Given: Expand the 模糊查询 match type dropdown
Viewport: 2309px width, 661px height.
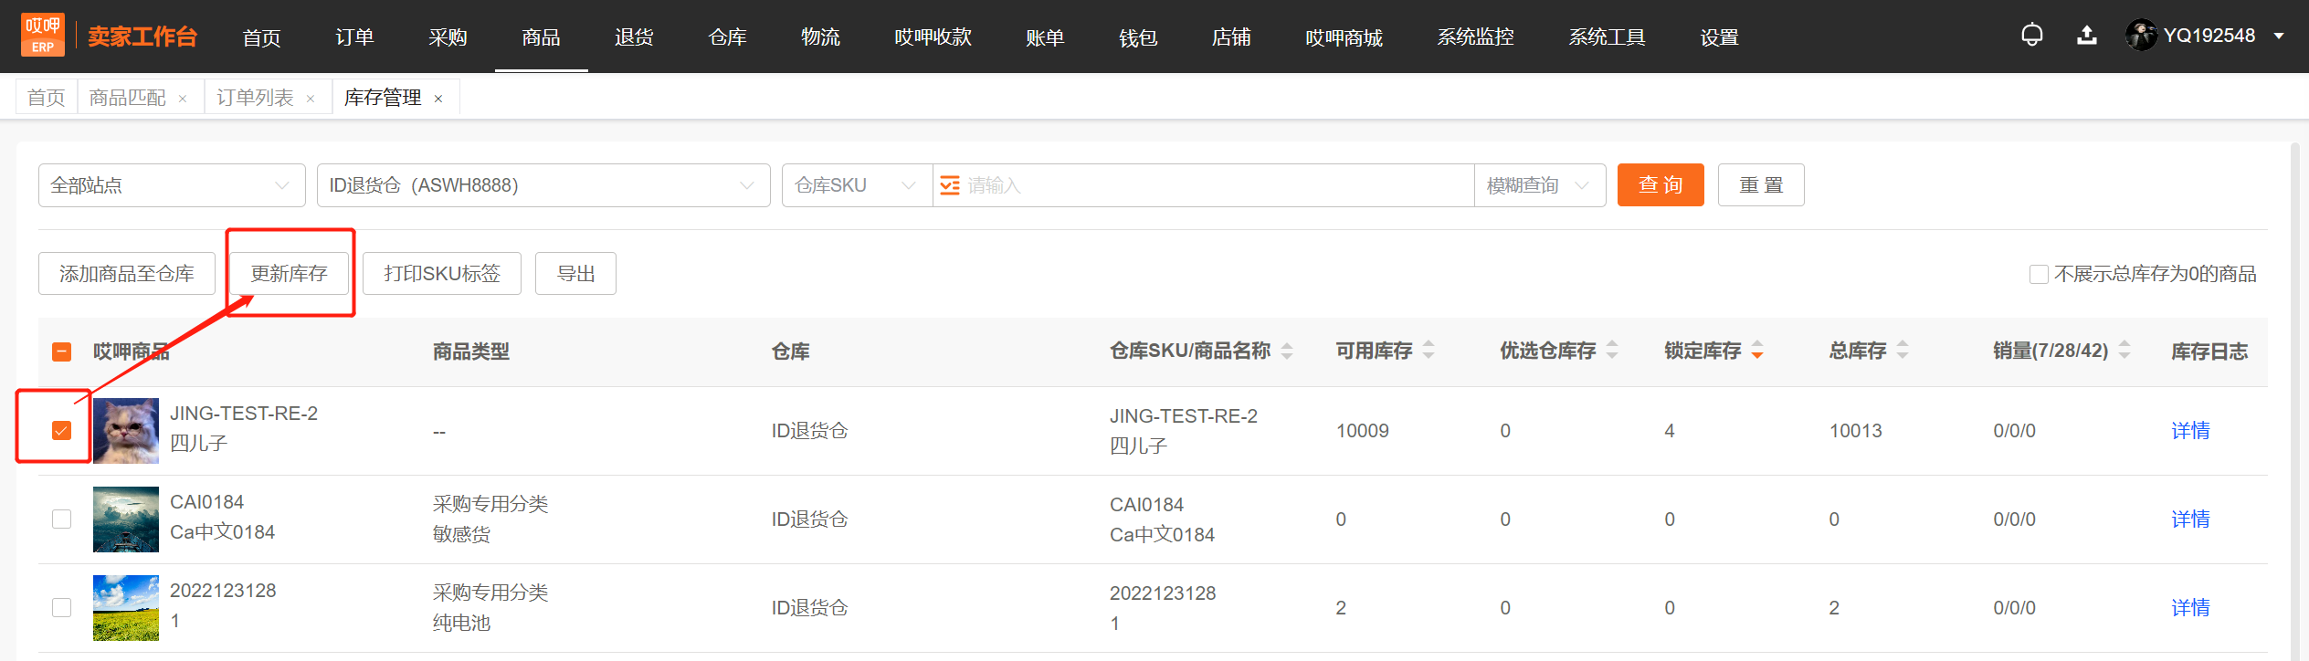Looking at the screenshot, I should (x=1540, y=185).
